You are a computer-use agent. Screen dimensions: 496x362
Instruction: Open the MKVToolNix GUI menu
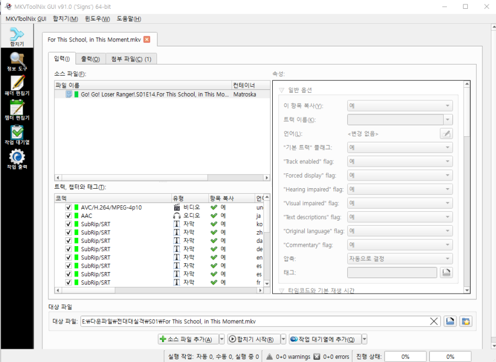point(26,19)
